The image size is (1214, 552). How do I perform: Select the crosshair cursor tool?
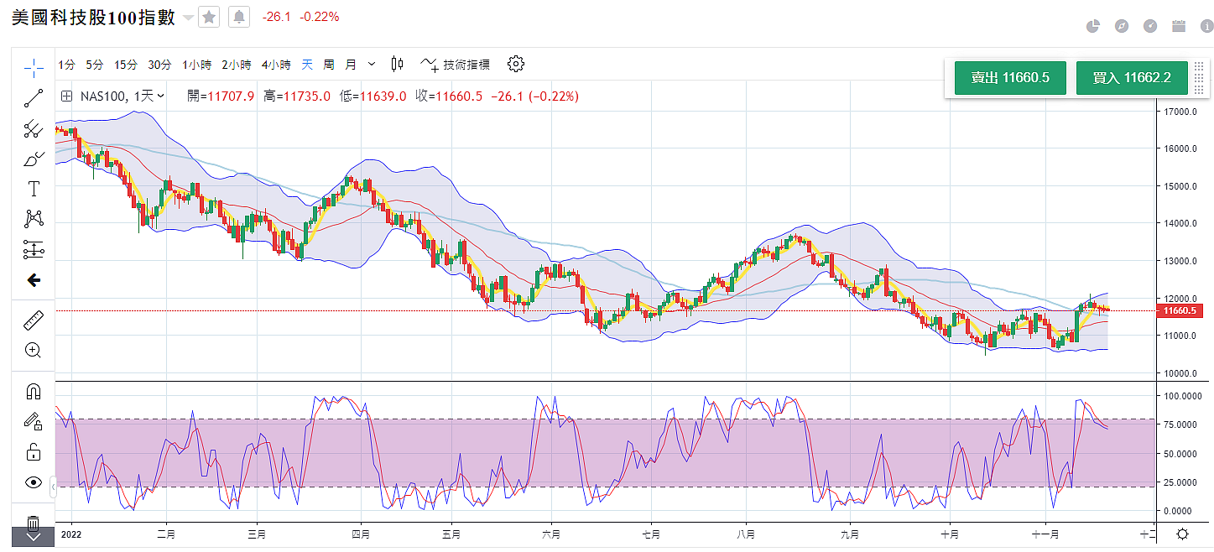tap(34, 66)
